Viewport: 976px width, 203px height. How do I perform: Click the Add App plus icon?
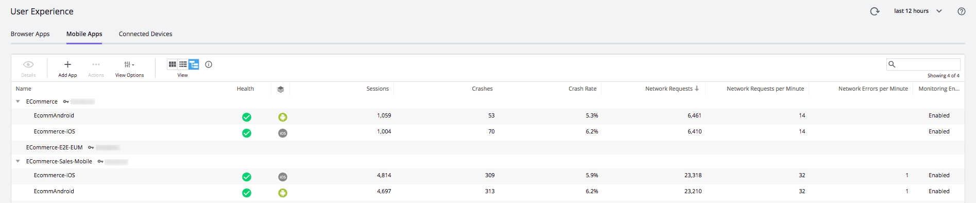pos(67,64)
